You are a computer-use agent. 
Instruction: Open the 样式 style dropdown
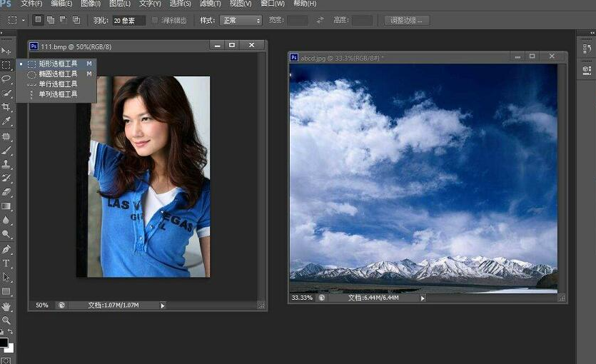(241, 20)
